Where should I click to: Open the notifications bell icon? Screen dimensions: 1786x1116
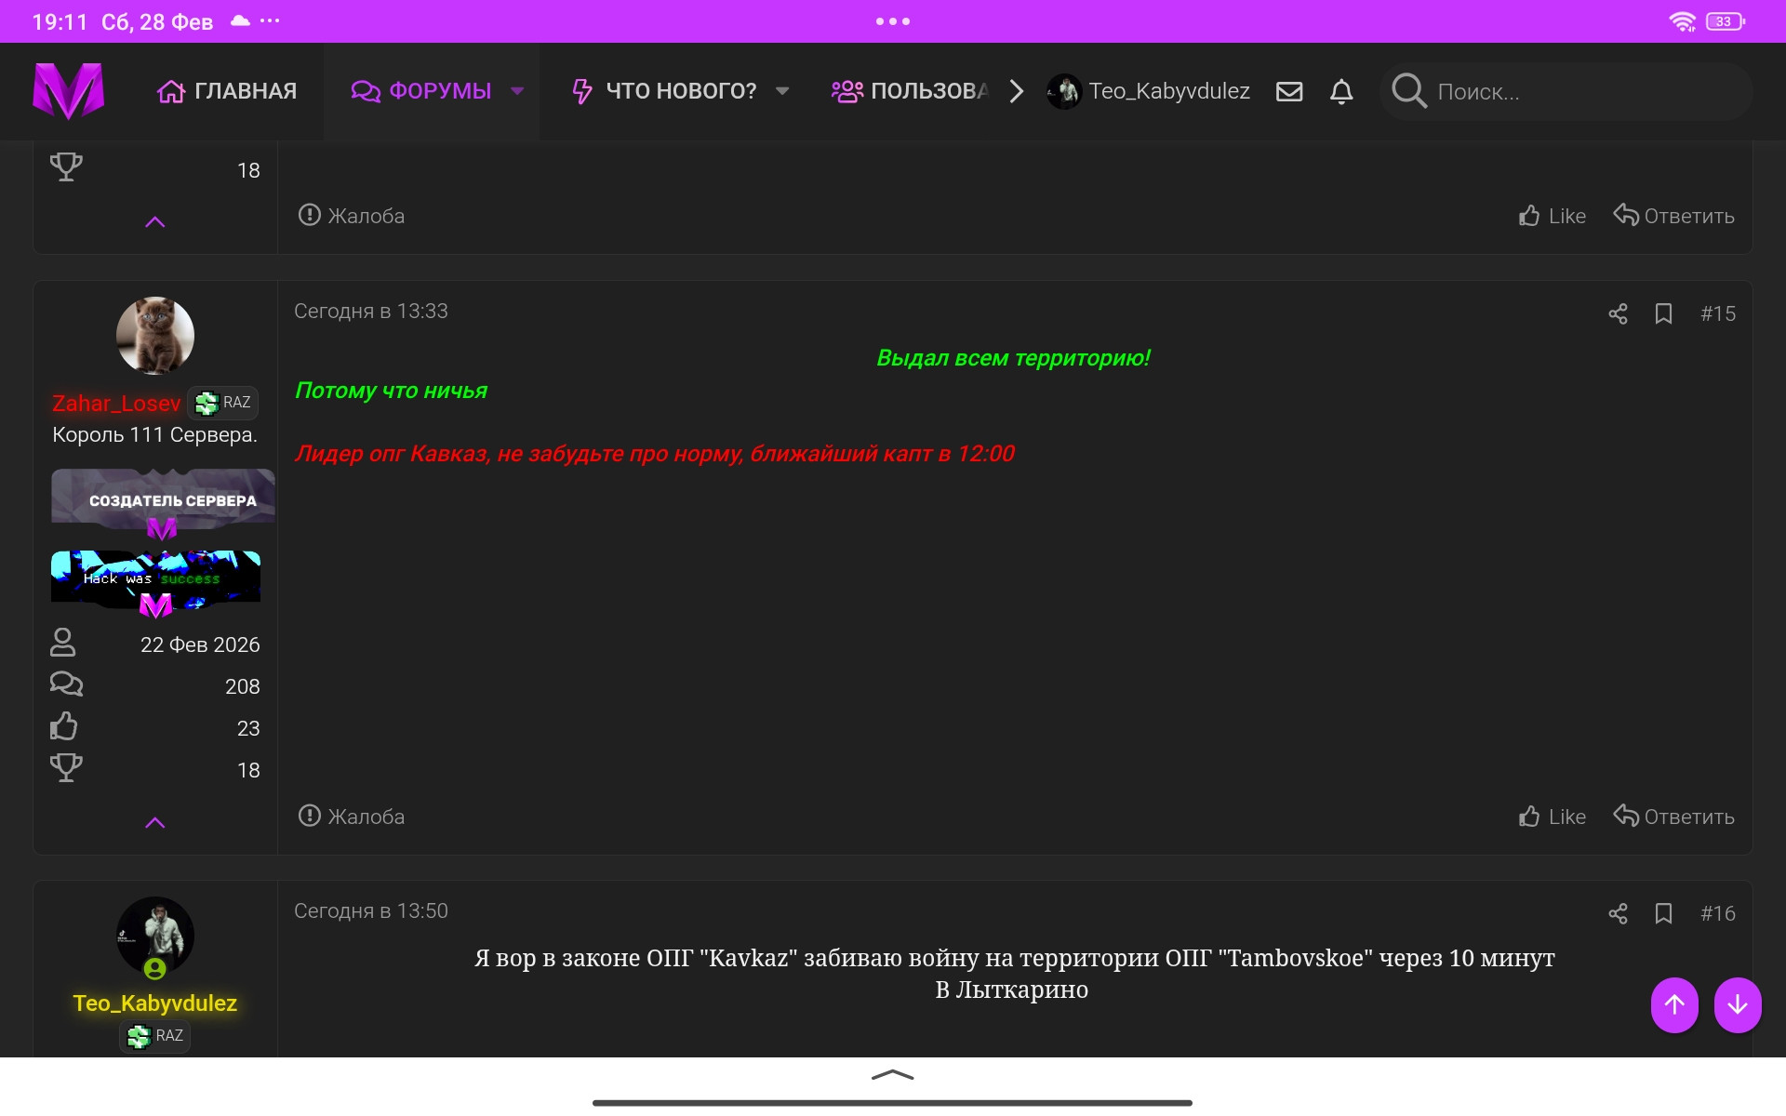1340,91
